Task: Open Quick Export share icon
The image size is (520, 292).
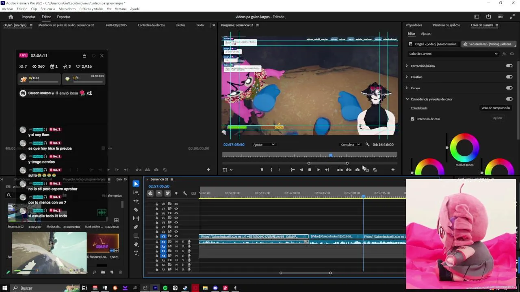Action: pyautogui.click(x=488, y=17)
